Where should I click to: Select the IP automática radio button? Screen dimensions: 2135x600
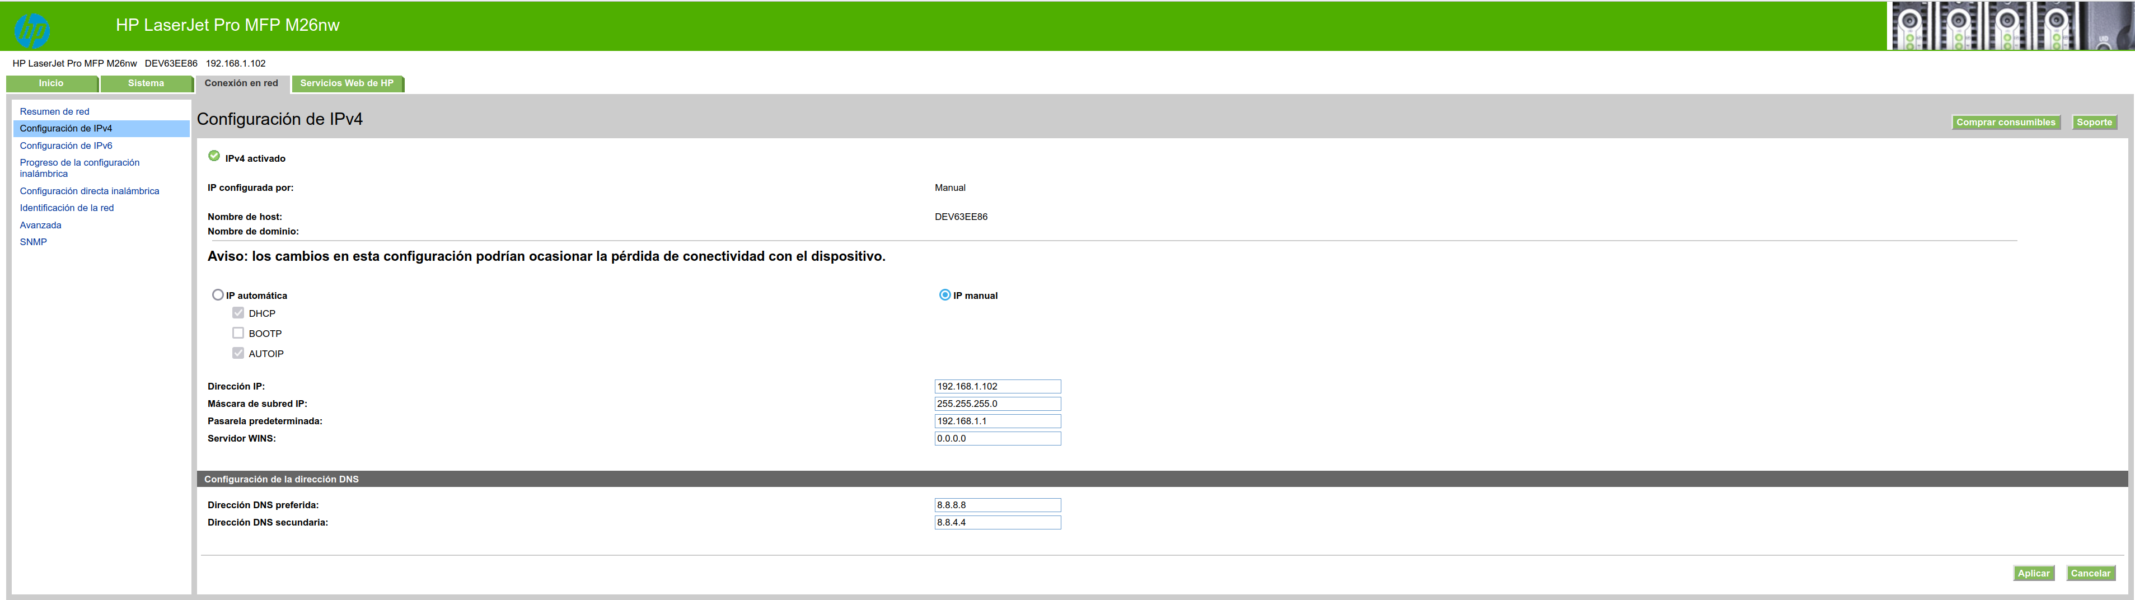pos(218,294)
